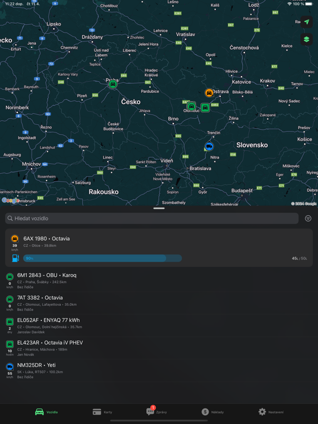Click the Lúka, RT507 location text
Image resolution: width=318 pixels, height=424 pixels.
coord(36,372)
